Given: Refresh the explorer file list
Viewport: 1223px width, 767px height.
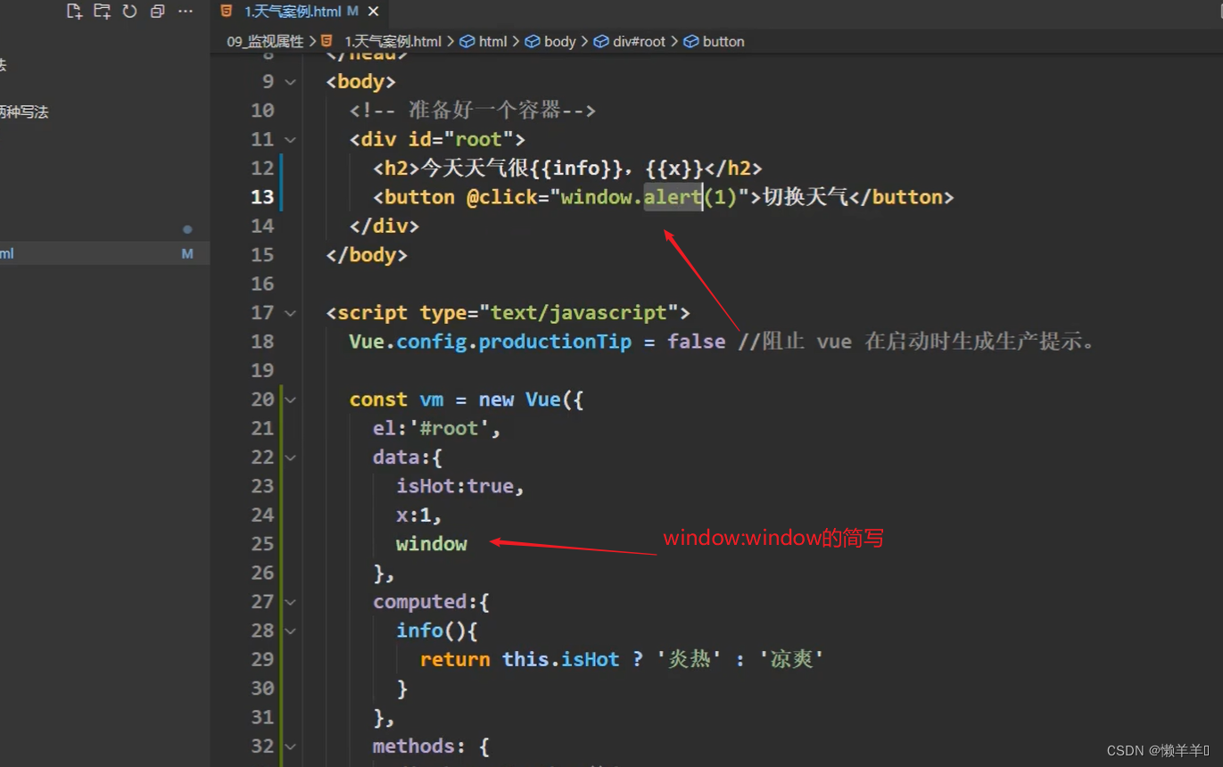Looking at the screenshot, I should (130, 12).
